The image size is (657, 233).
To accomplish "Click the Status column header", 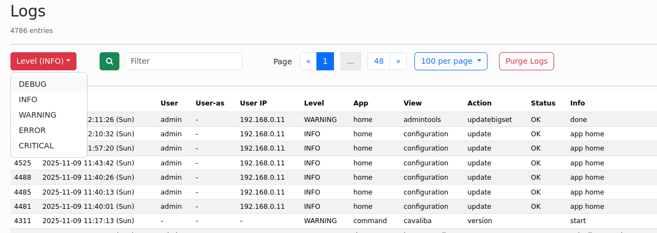I will (543, 103).
